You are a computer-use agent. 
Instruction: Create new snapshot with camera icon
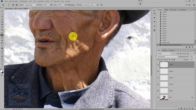pyautogui.click(x=190, y=47)
